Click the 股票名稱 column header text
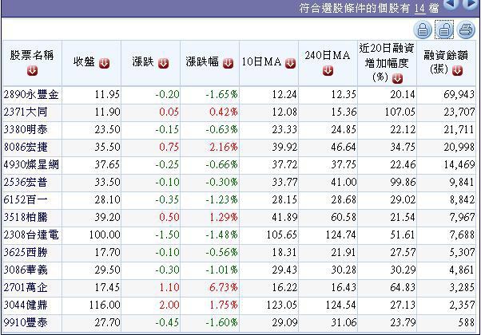 (x=32, y=55)
